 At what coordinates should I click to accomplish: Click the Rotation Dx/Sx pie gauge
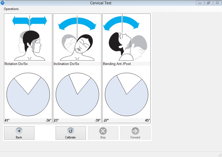[x=28, y=94]
